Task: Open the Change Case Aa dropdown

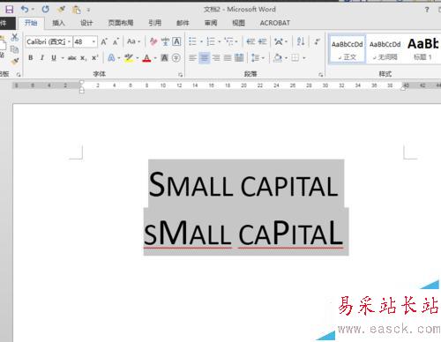Action: 134,41
